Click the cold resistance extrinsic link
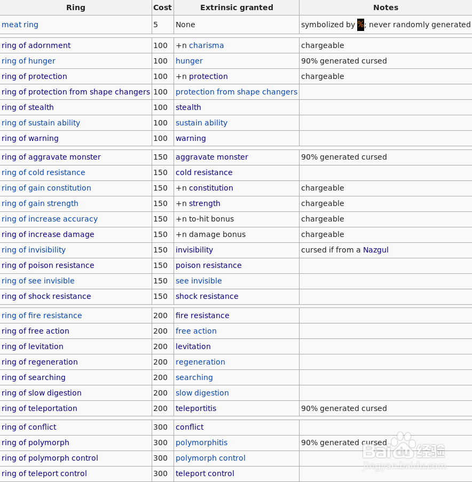Image resolution: width=472 pixels, height=482 pixels. (x=204, y=172)
